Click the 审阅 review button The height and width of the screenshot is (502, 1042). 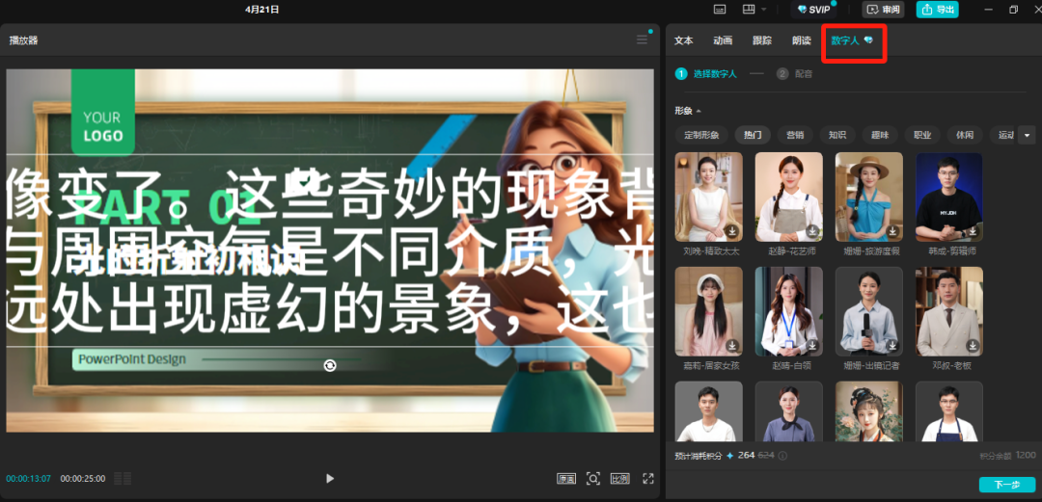click(883, 10)
